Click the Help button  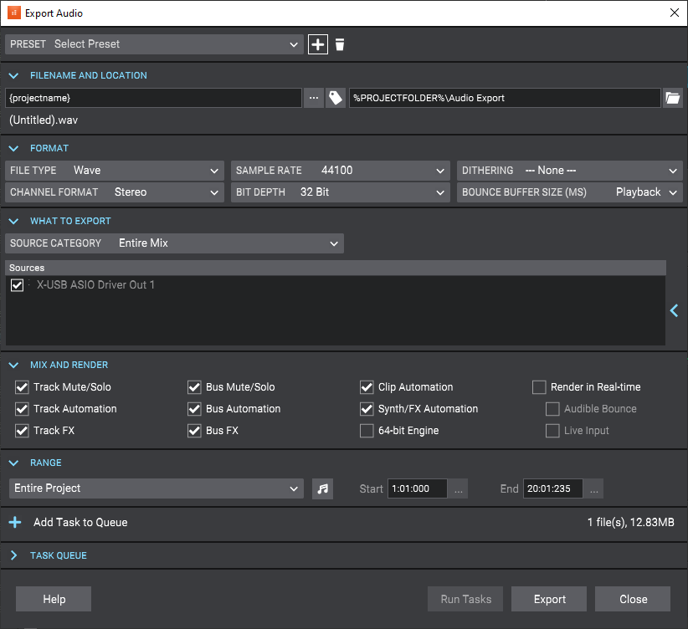coord(54,599)
